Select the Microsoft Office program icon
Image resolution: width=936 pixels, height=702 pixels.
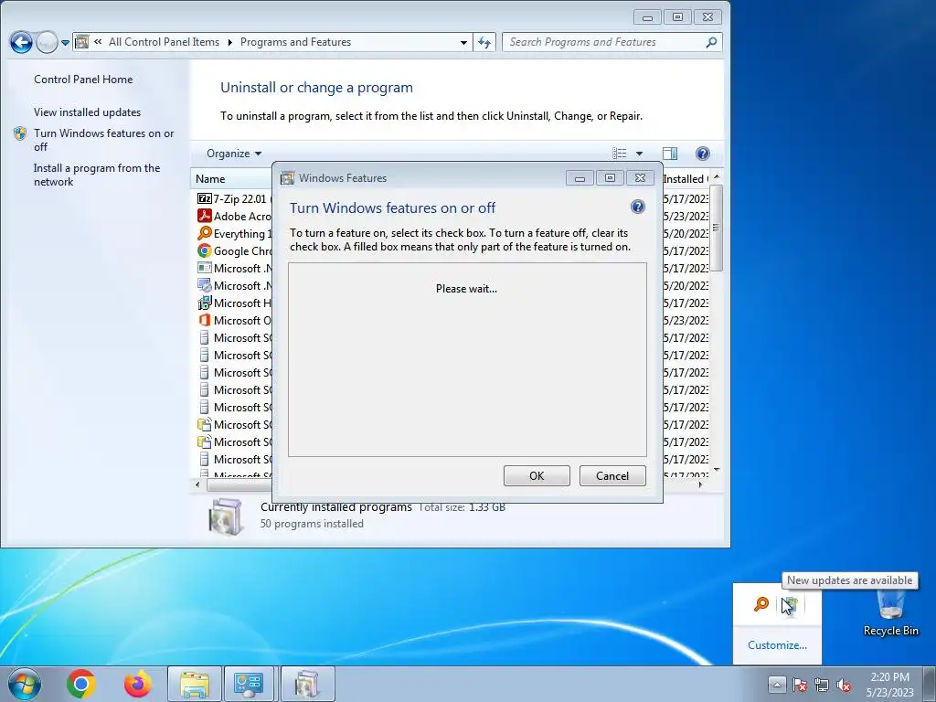[204, 320]
